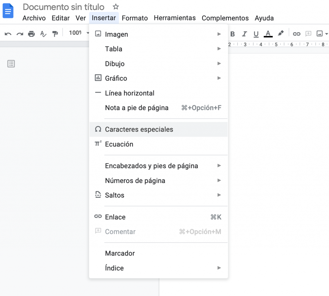Click the Google Docs logo icon
Screen dimensions: 329x296
(x=8, y=11)
